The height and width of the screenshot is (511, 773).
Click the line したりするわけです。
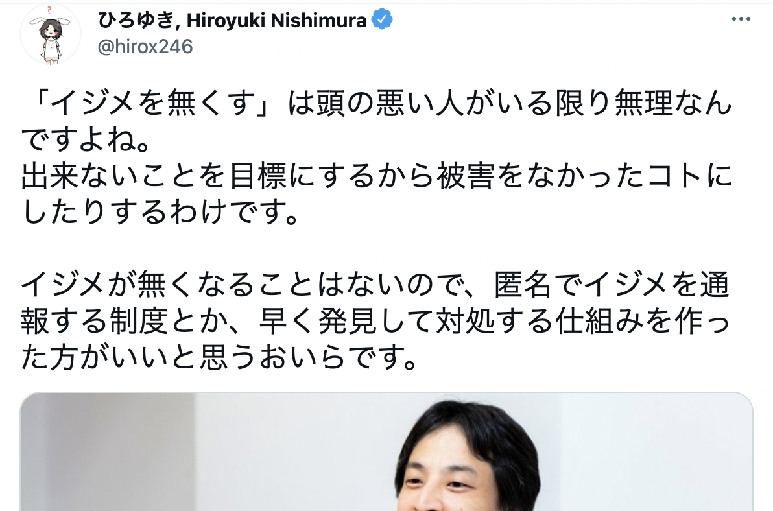coord(160,213)
